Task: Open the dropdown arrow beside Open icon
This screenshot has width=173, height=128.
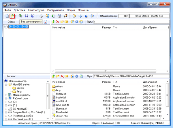Action: click(16, 16)
